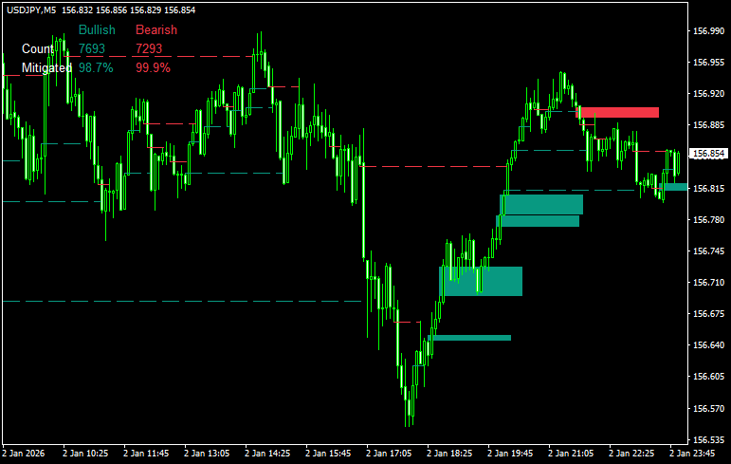Select the small teal block at right chart edge
731x464 pixels.
676,186
